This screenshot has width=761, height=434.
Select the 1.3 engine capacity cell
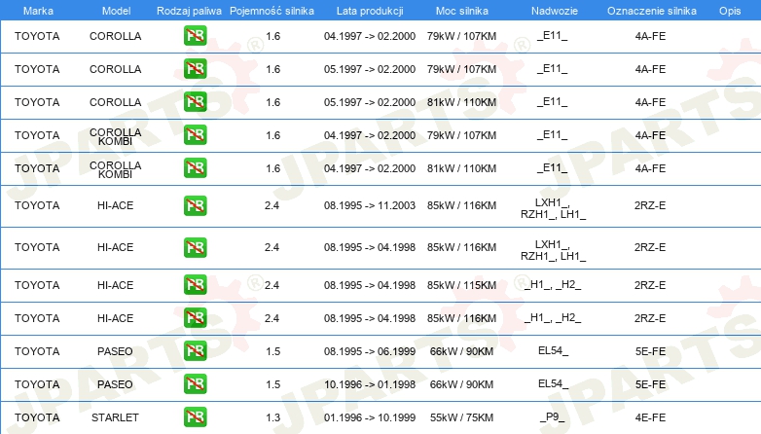pyautogui.click(x=272, y=417)
